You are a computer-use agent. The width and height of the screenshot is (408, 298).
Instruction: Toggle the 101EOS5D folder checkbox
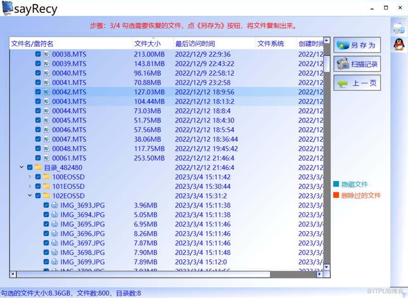pyautogui.click(x=38, y=186)
